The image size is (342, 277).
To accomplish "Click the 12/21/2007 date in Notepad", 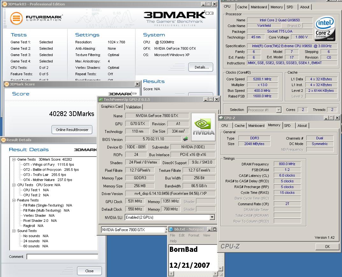I will (x=190, y=265).
